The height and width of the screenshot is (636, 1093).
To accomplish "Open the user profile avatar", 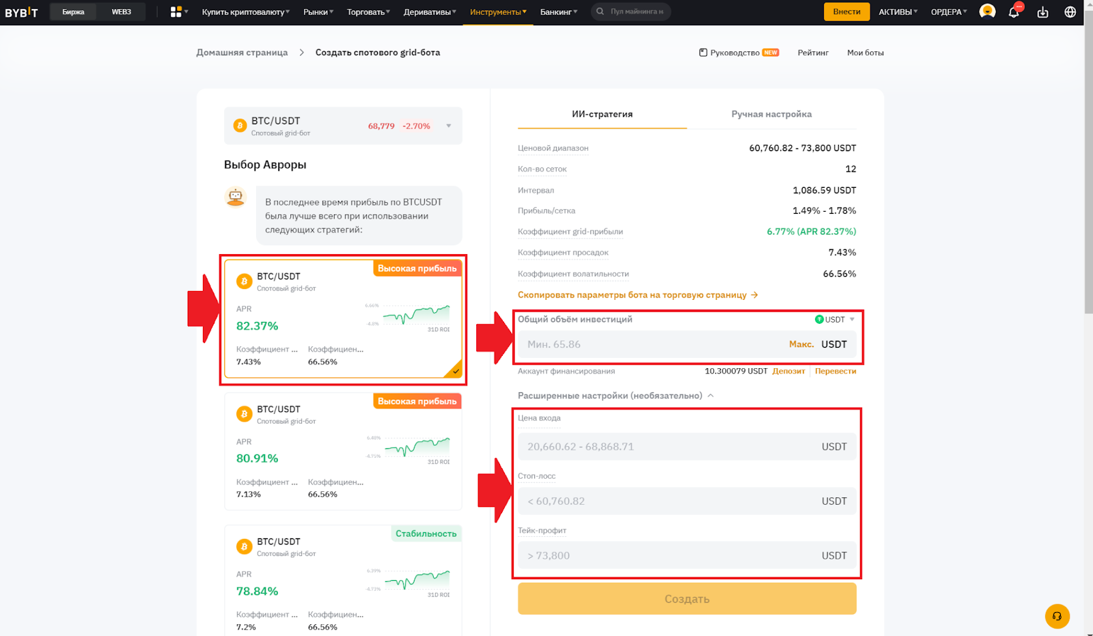I will [987, 12].
